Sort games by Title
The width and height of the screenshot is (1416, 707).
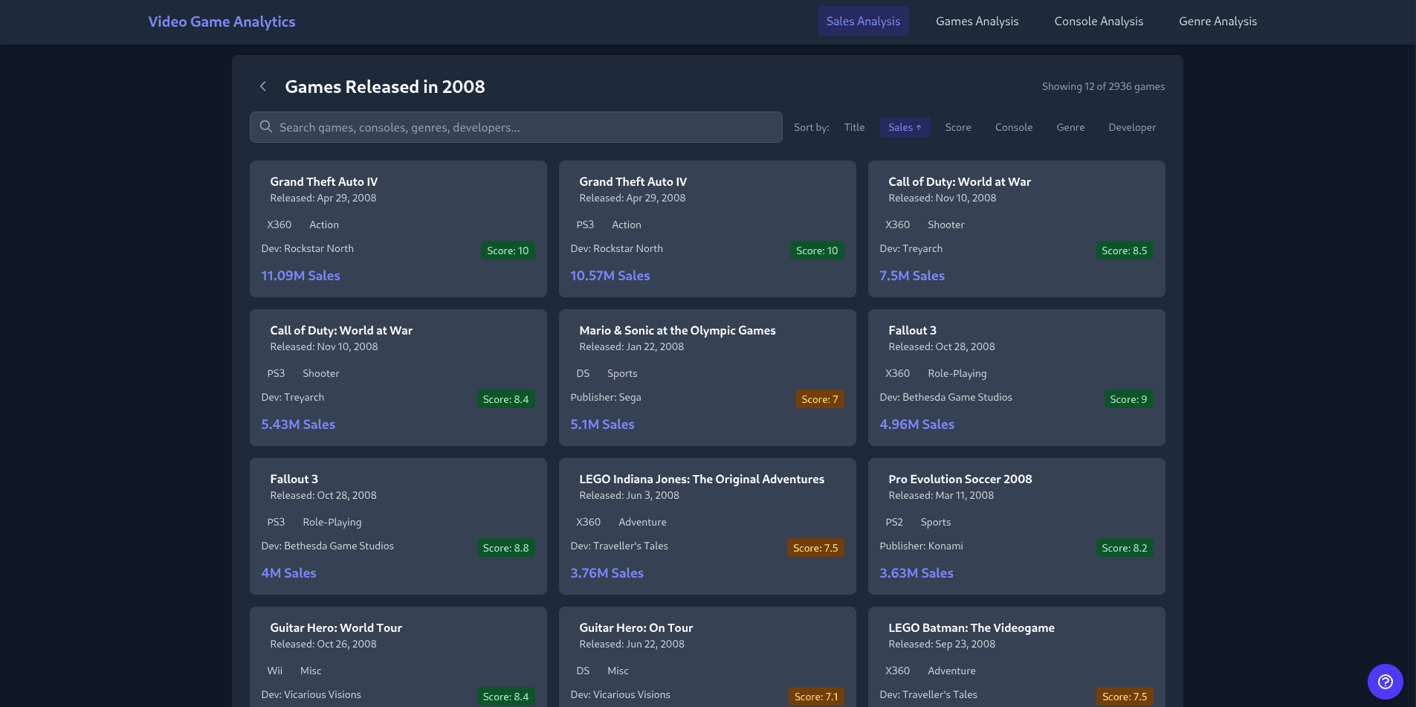pyautogui.click(x=854, y=127)
